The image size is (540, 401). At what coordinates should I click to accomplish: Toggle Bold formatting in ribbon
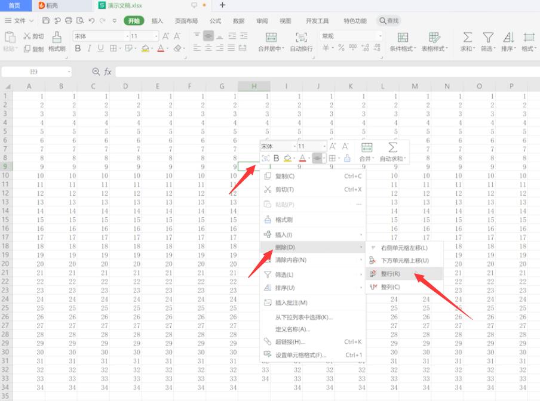pyautogui.click(x=78, y=48)
